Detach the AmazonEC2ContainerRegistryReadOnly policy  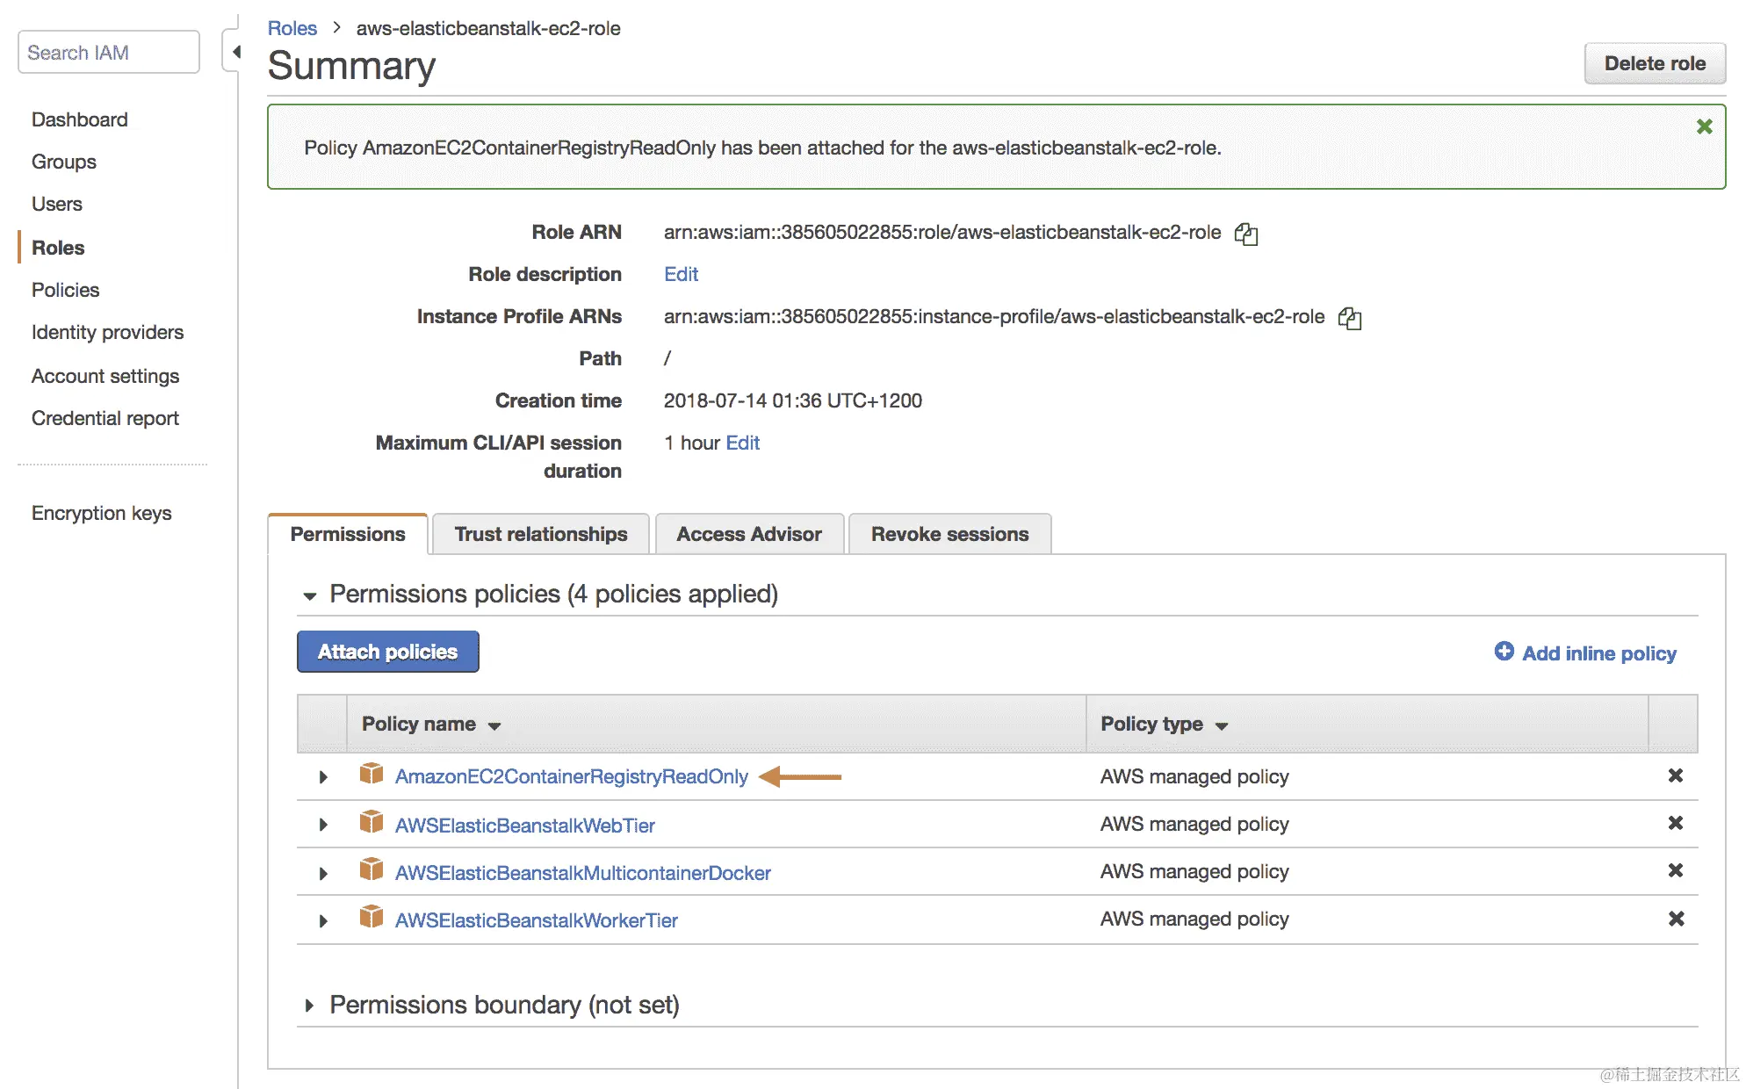[1675, 775]
